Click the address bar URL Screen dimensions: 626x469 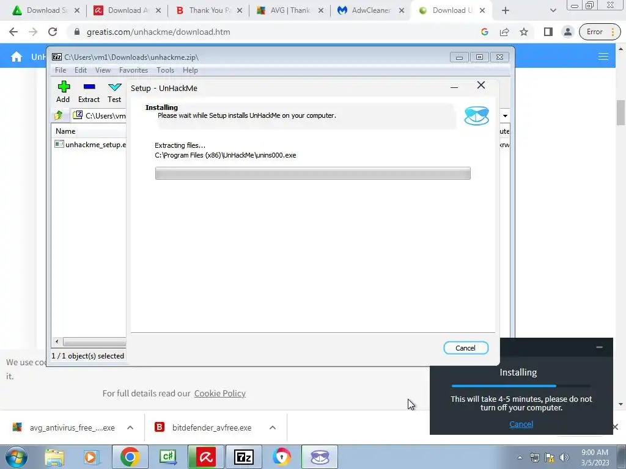coord(158,32)
